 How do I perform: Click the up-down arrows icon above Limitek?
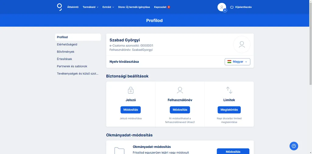[229, 90]
